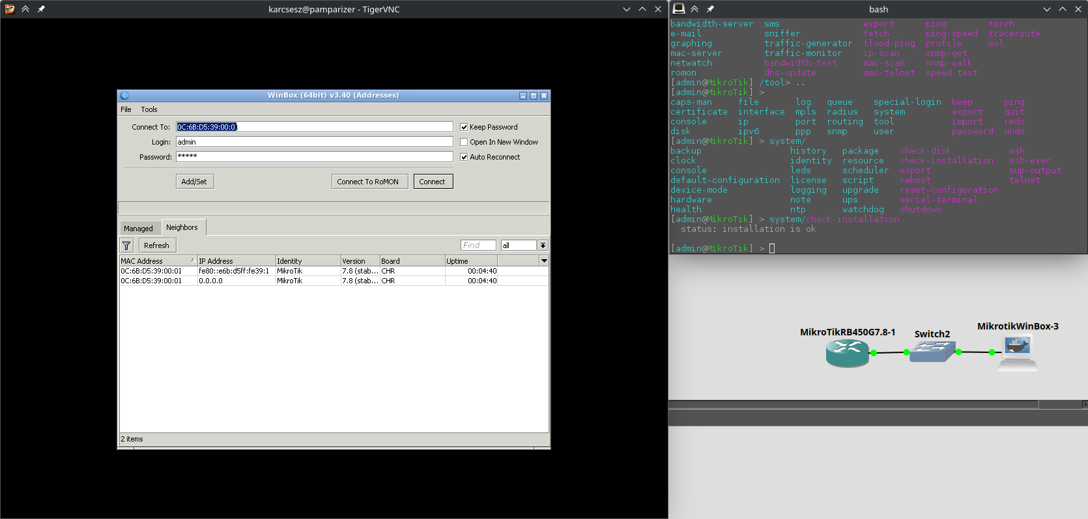Click the MikrotikWinBox-3 label in topology
The width and height of the screenshot is (1088, 519).
click(1018, 326)
